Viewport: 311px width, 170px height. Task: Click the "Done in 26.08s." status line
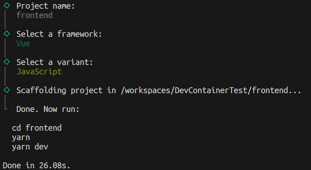[37, 165]
